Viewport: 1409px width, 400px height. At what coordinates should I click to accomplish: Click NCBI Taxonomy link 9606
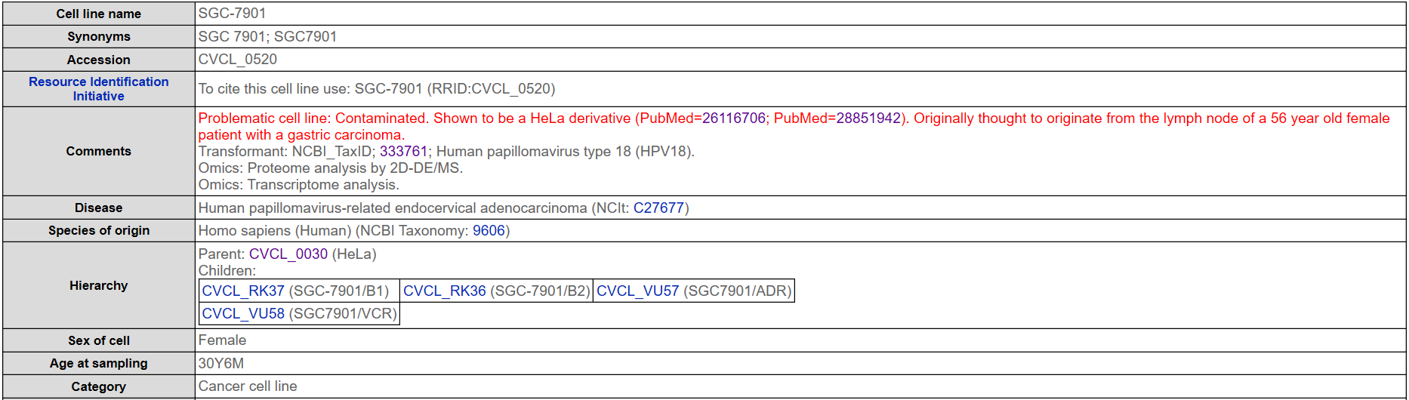pos(489,231)
